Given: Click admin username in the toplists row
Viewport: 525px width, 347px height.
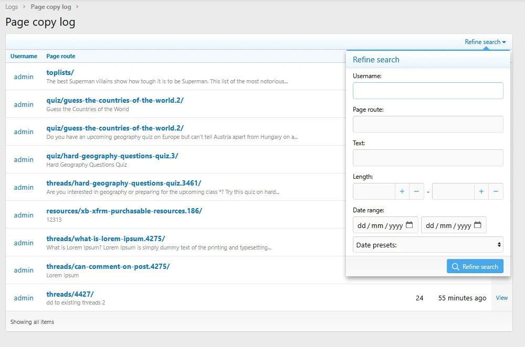Looking at the screenshot, I should pos(24,77).
